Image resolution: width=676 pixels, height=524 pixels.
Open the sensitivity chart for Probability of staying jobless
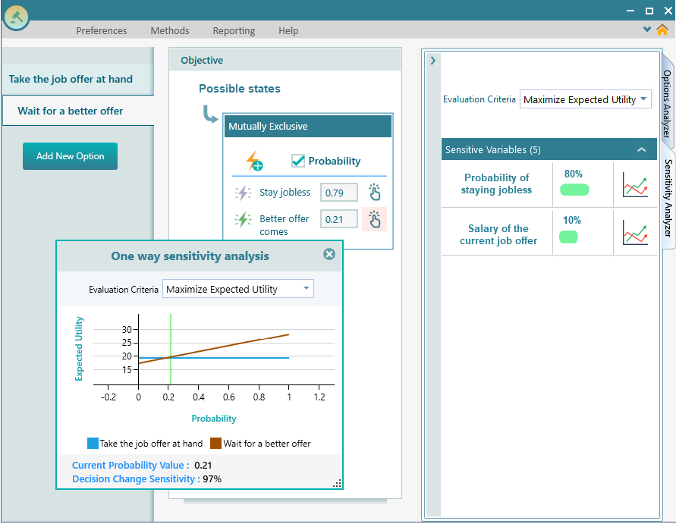coord(636,184)
